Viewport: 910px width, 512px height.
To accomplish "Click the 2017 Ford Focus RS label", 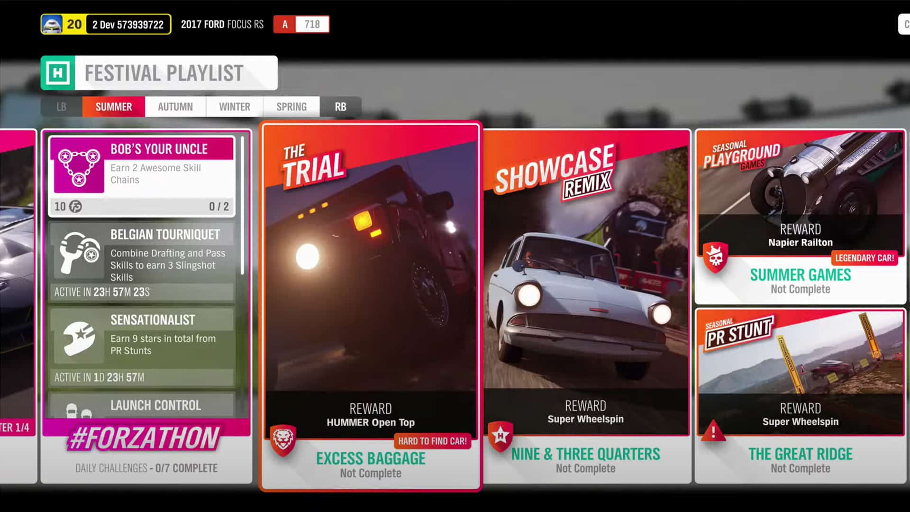I will (x=222, y=24).
